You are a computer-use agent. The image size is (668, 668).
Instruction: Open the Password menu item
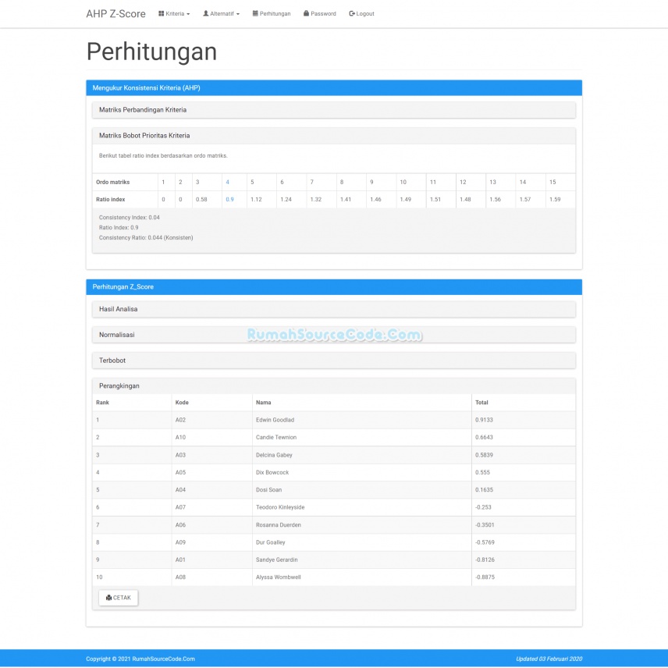(x=319, y=13)
